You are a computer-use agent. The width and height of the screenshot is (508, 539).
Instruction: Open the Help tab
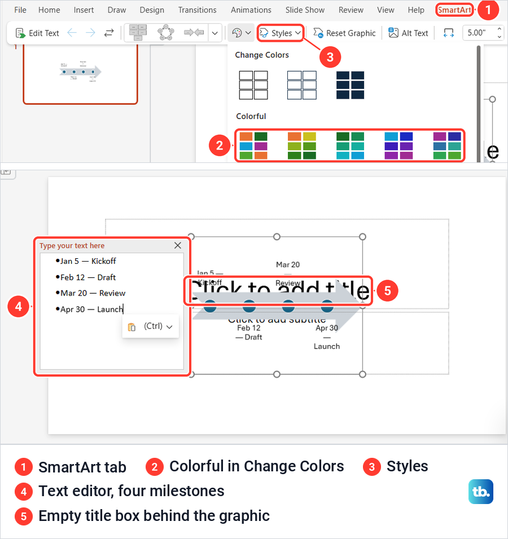(x=416, y=10)
